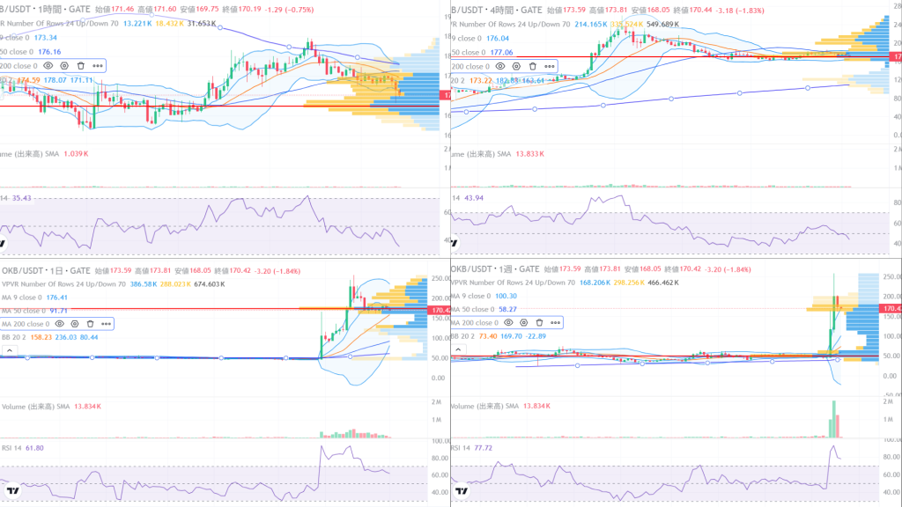Click TradingView logo on the 1週 chart
The height and width of the screenshot is (507, 902).
pos(462,490)
